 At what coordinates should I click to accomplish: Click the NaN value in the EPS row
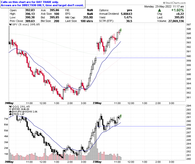click(x=90, y=14)
